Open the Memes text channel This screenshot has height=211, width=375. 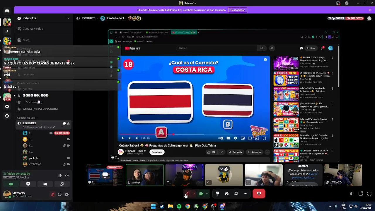coord(43,102)
